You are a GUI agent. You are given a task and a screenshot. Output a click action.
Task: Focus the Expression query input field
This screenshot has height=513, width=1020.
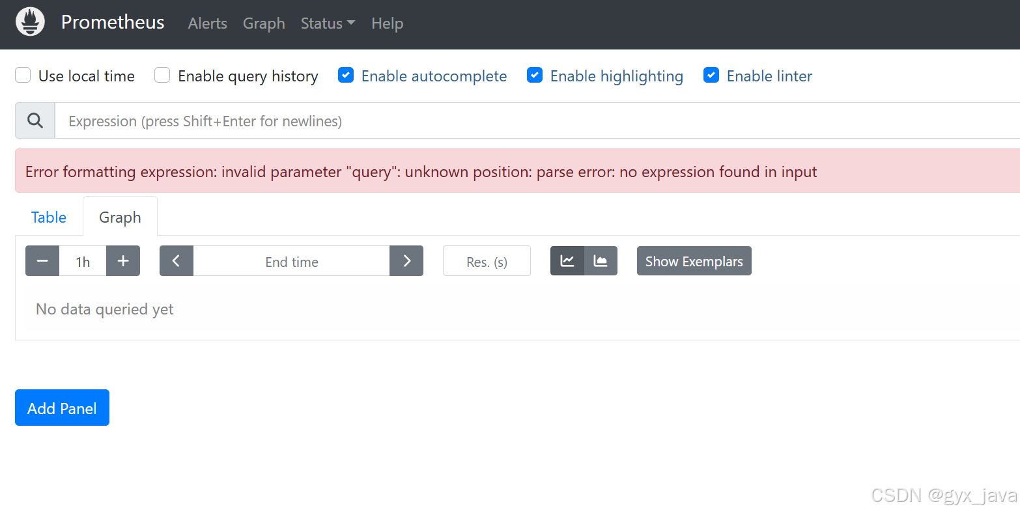(537, 120)
